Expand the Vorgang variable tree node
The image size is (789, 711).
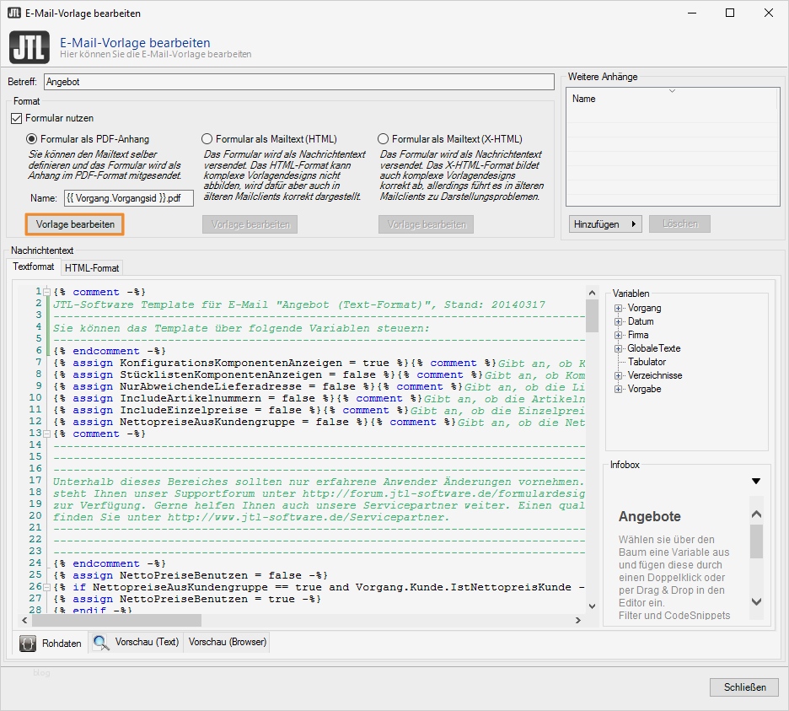(619, 308)
